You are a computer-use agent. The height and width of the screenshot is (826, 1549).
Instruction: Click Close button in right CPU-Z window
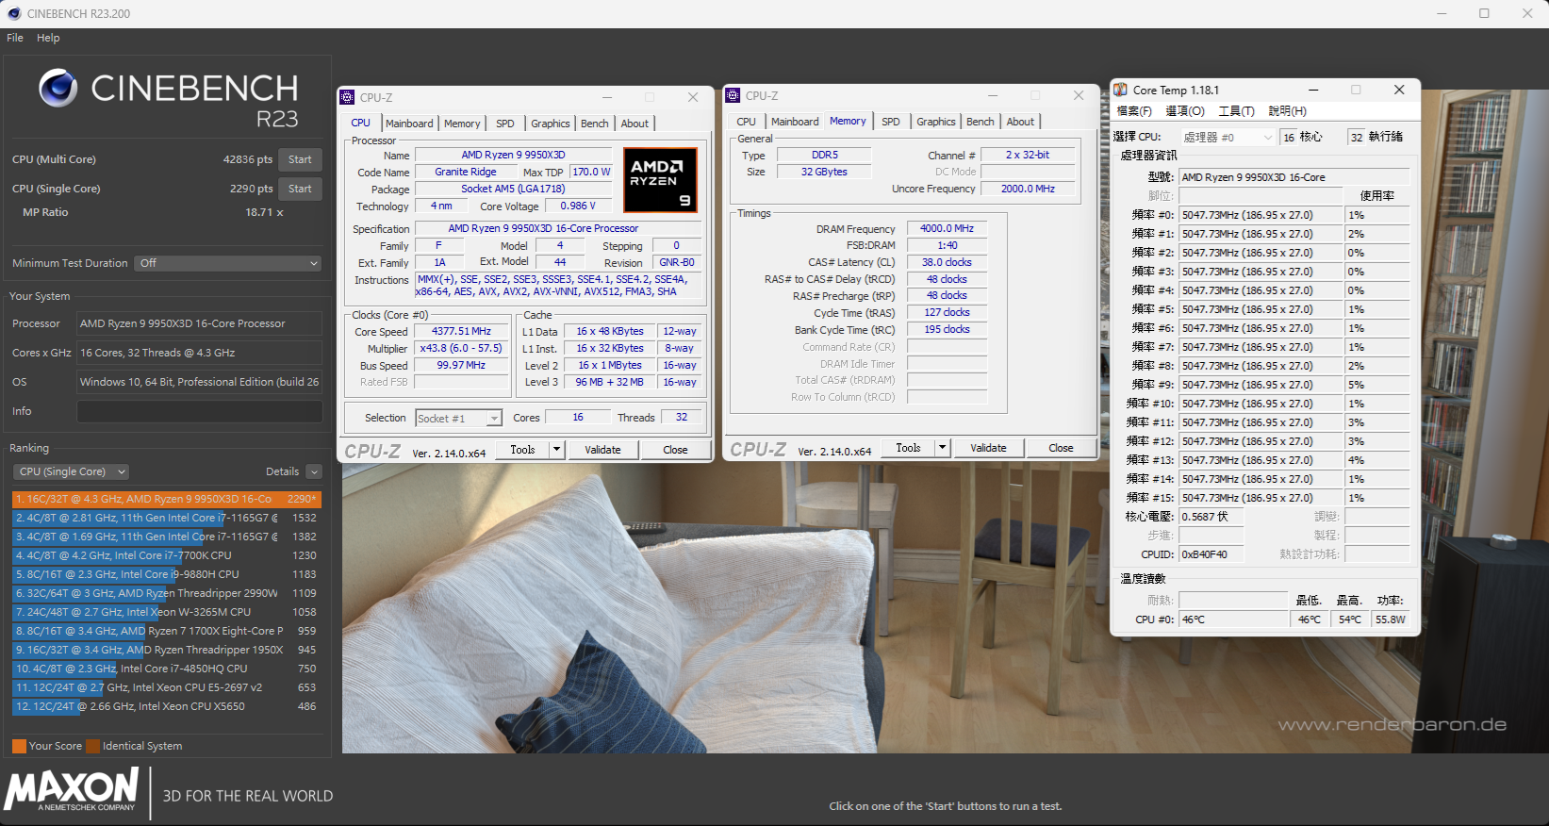1061,448
